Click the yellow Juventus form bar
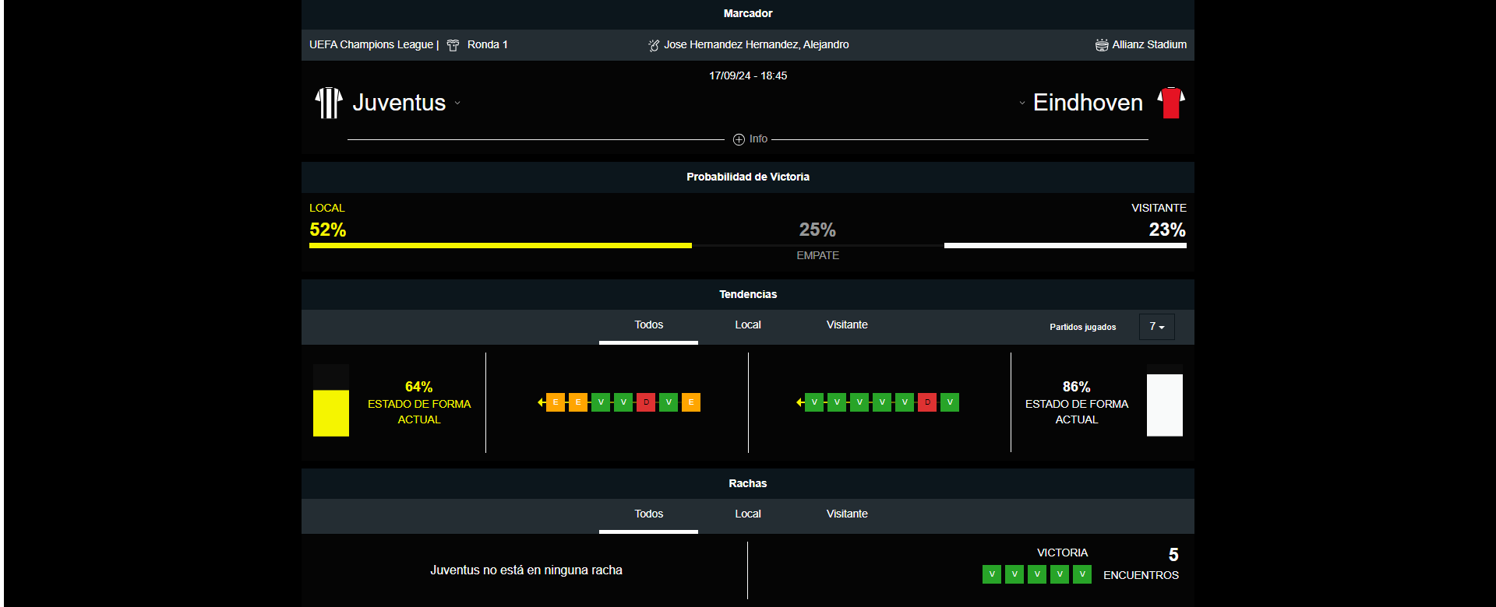1496x607 pixels. coord(331,413)
